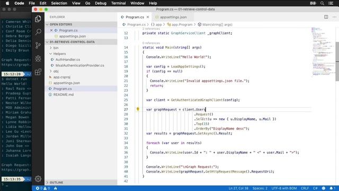Click the feedback smiley in status bar

(324, 188)
